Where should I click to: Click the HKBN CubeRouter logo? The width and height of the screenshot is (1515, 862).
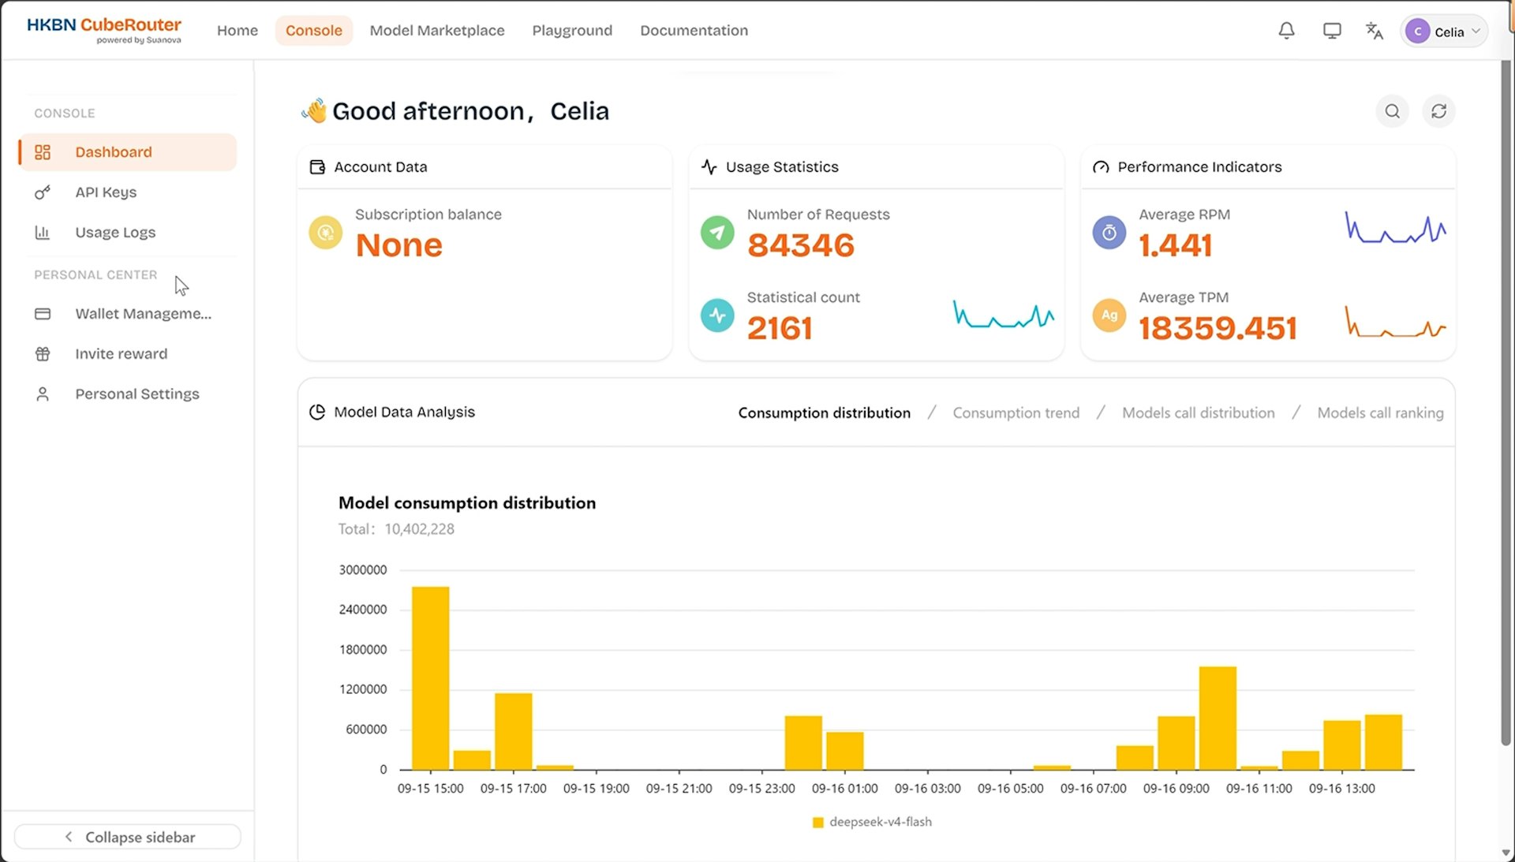104,30
